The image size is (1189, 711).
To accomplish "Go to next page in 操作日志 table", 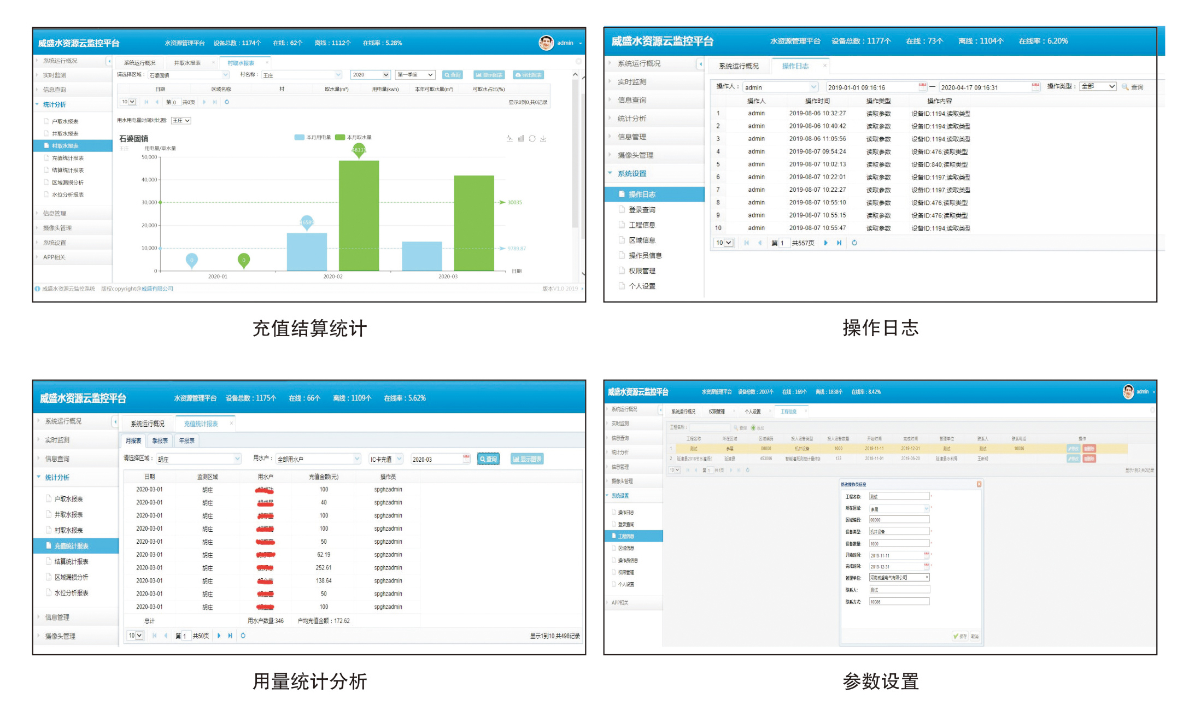I will coord(825,243).
